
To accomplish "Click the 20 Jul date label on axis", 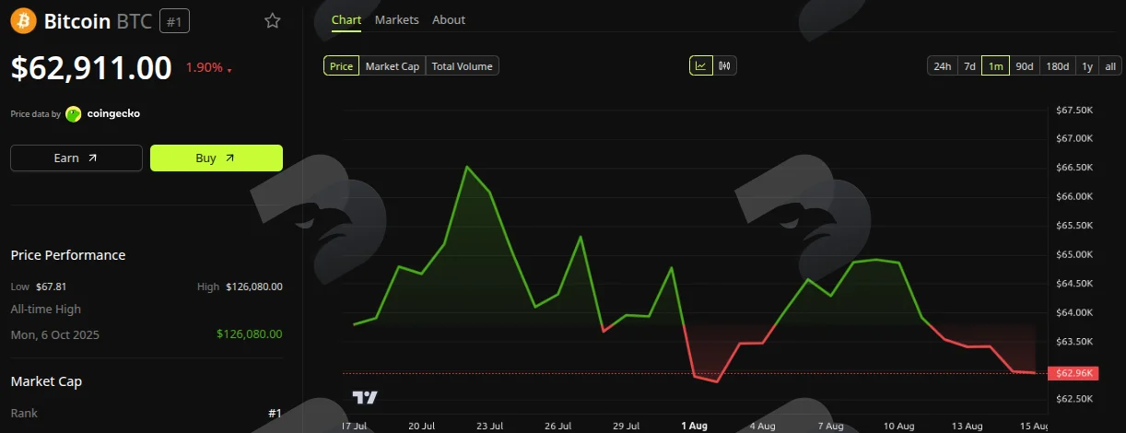I will pyautogui.click(x=421, y=426).
